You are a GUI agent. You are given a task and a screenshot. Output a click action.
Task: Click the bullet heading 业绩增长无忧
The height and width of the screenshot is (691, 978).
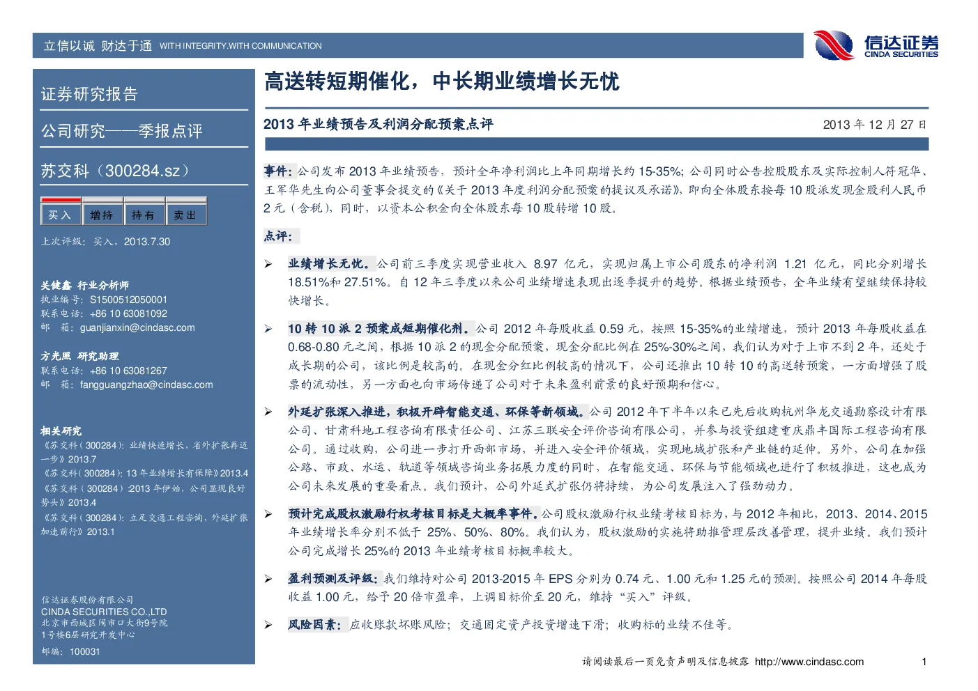point(332,263)
